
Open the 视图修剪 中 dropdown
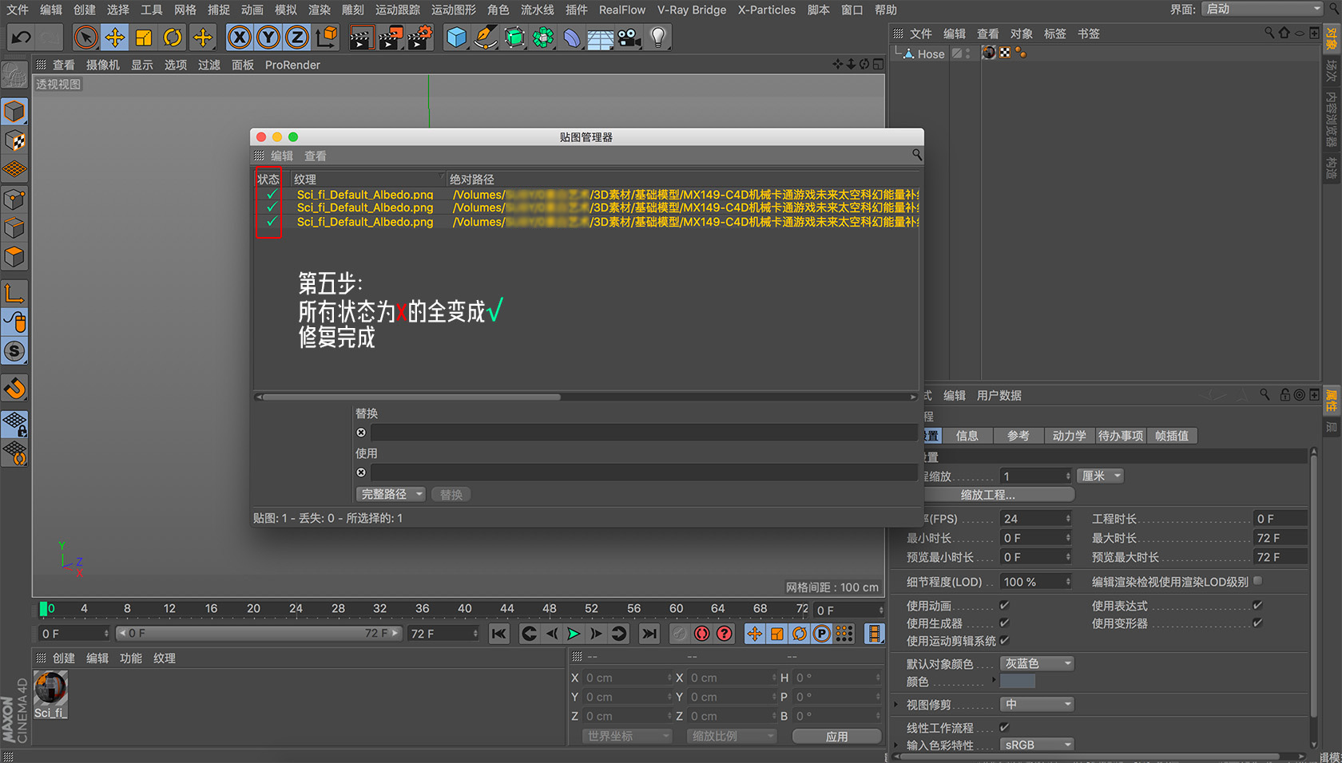(x=1037, y=704)
